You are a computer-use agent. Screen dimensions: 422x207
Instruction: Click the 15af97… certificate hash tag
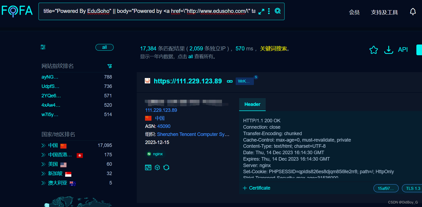[x=386, y=188]
